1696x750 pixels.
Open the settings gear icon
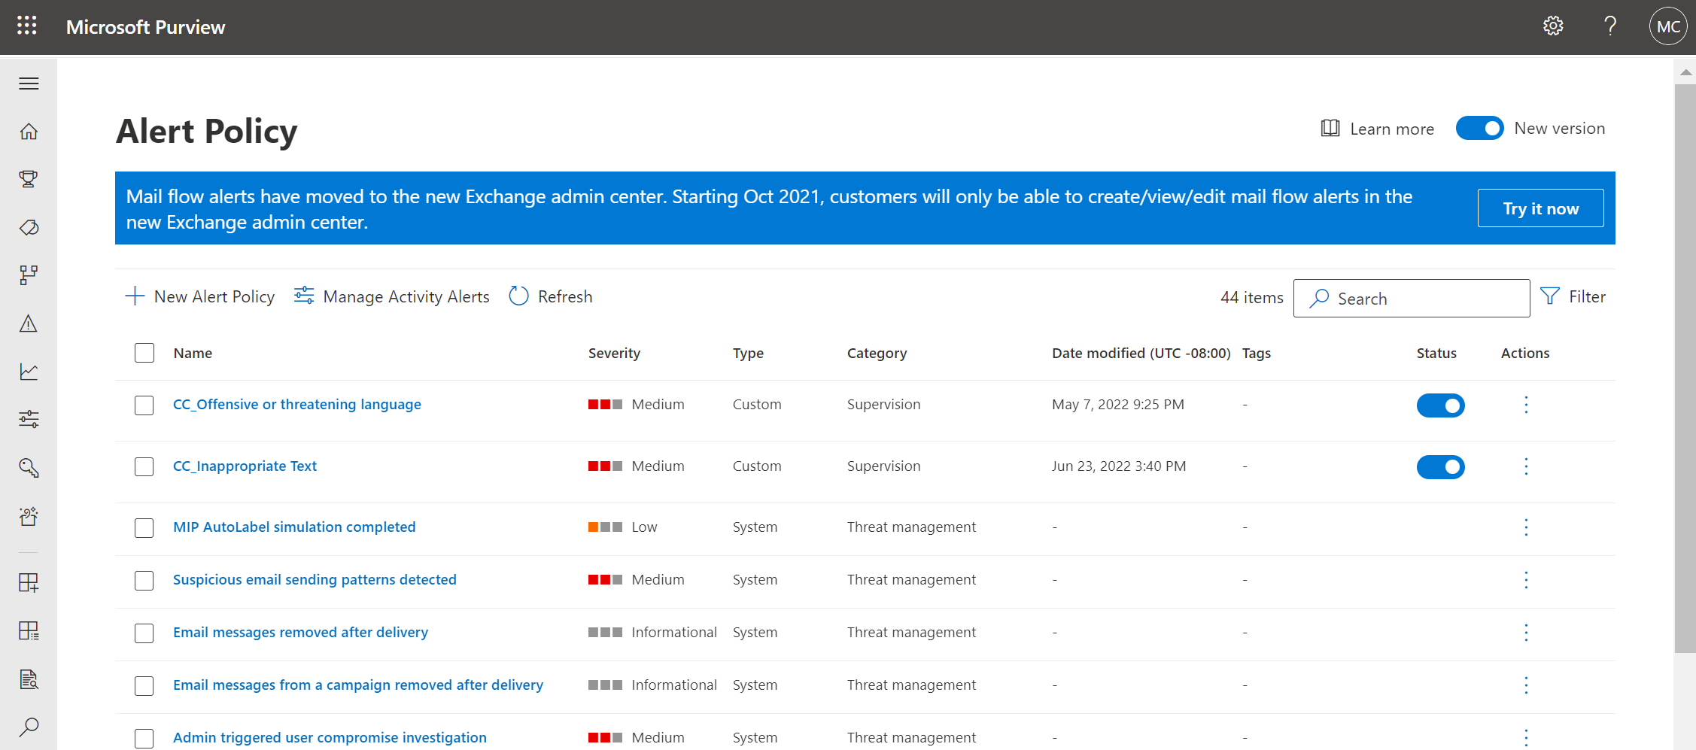tap(1553, 26)
